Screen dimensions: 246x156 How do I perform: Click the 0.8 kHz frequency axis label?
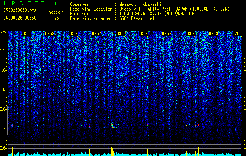tap(3, 109)
